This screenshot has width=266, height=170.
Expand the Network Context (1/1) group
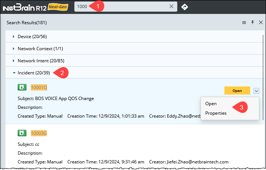coord(14,49)
